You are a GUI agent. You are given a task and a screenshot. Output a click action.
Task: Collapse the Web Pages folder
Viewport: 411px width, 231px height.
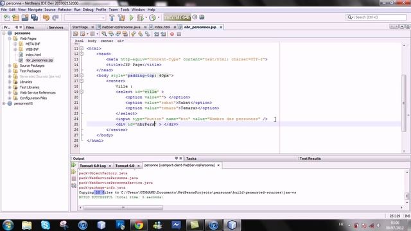point(10,38)
